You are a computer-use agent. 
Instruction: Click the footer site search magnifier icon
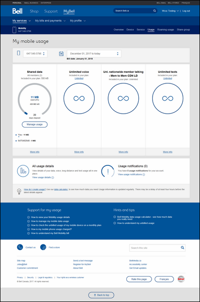click(x=182, y=248)
